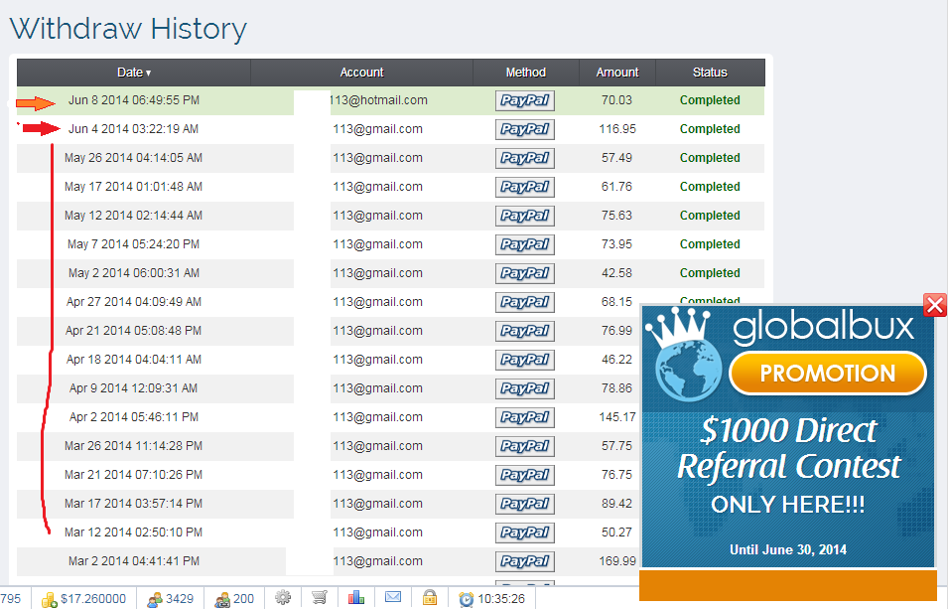Open the referrals icon showing 3429

click(x=170, y=599)
